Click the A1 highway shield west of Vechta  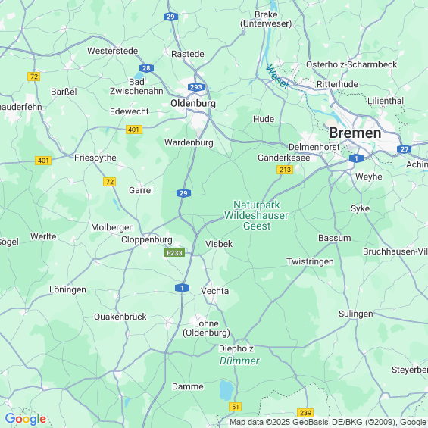(x=182, y=288)
